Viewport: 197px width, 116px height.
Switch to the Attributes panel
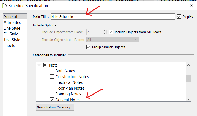[12, 23]
